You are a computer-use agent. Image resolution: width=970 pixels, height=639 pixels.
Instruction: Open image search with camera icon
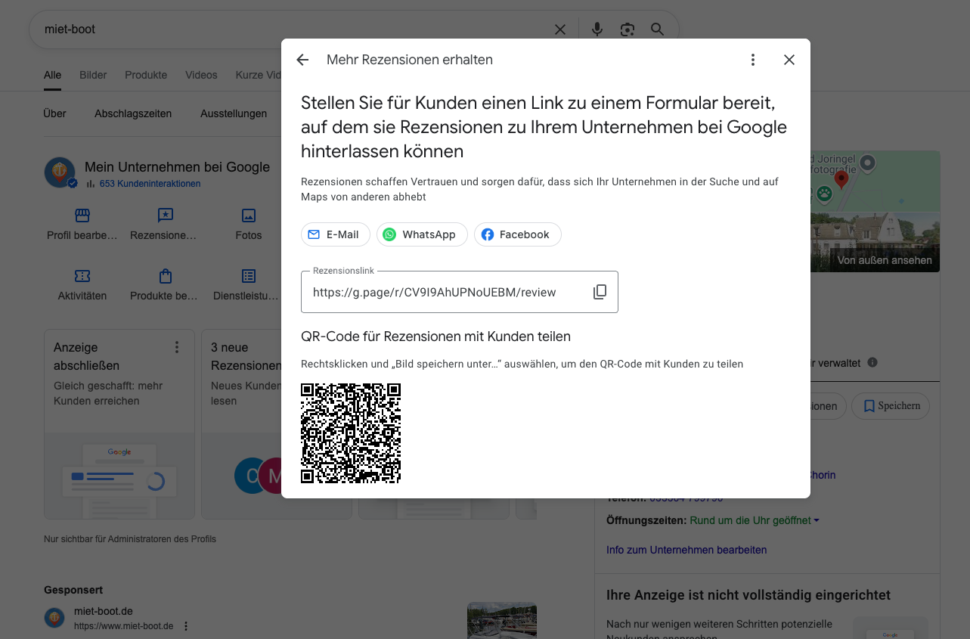tap(627, 29)
